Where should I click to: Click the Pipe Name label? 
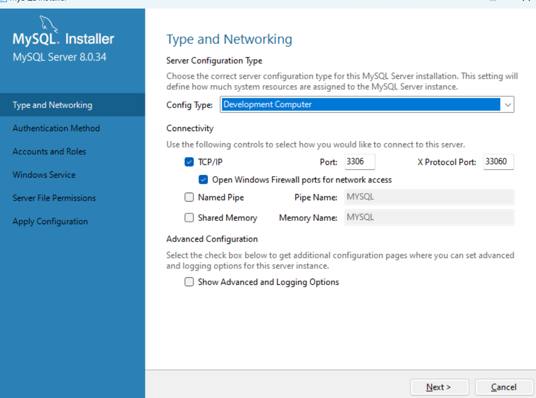(x=316, y=197)
